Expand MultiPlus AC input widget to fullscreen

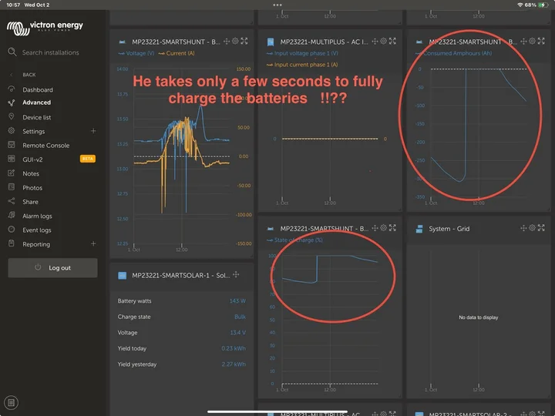(392, 41)
